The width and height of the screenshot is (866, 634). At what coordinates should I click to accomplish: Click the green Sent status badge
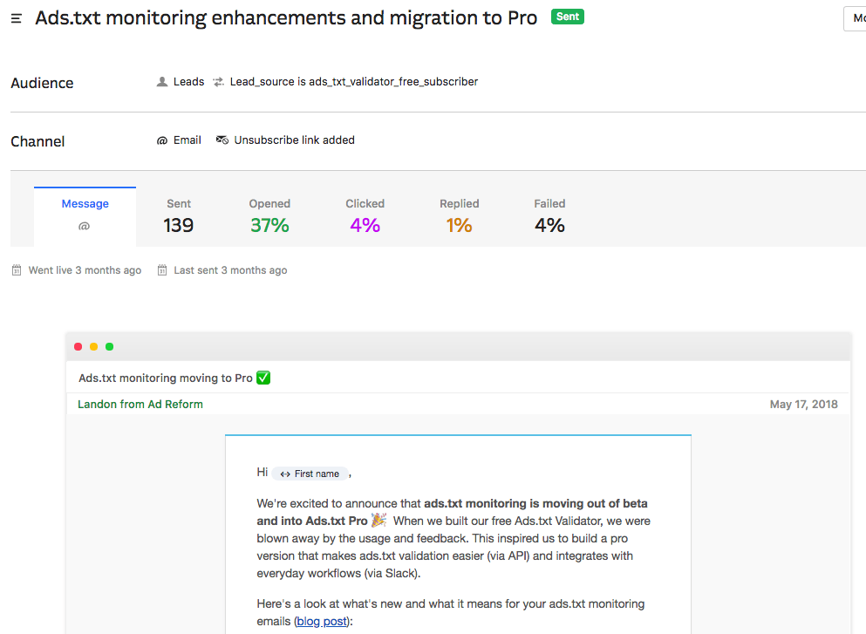pyautogui.click(x=568, y=17)
